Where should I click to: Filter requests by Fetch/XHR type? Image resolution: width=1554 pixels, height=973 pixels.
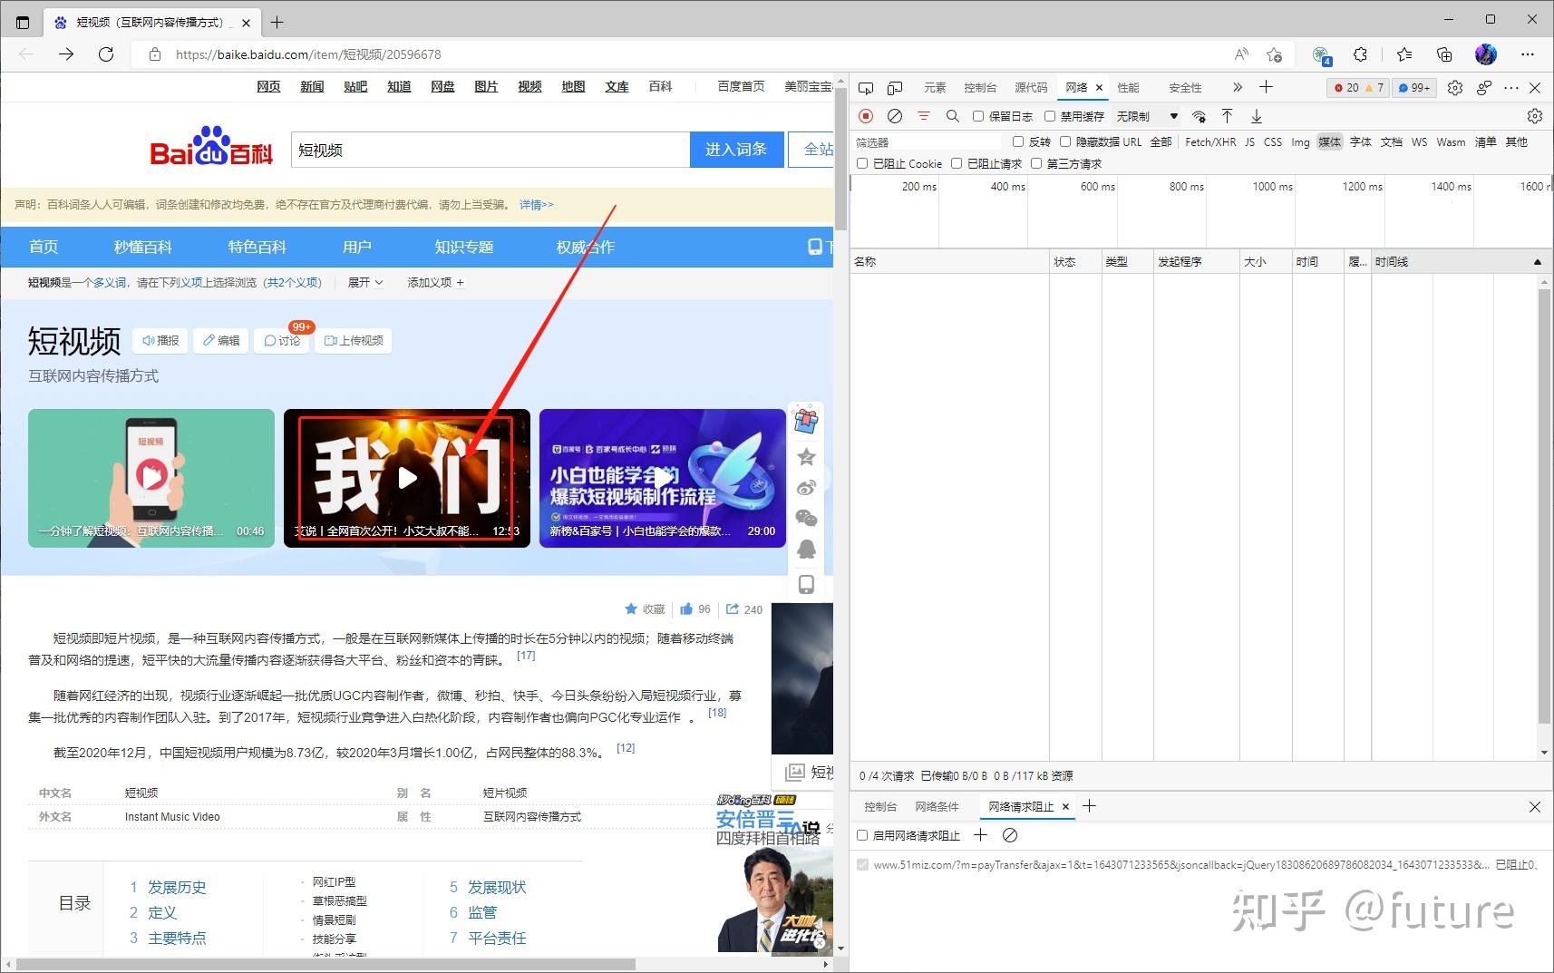click(1210, 141)
